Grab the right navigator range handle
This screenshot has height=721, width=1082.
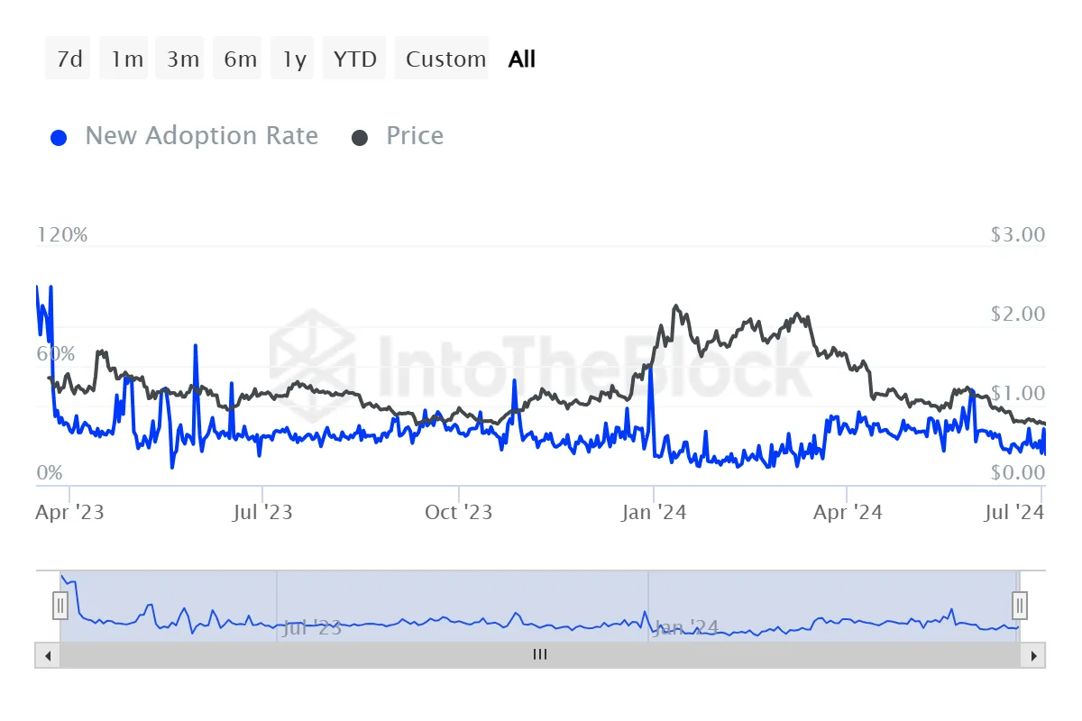(x=1019, y=605)
